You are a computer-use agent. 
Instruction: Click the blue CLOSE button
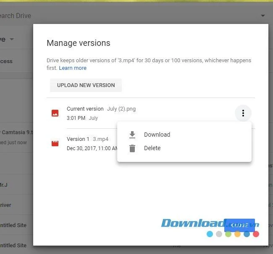239,225
